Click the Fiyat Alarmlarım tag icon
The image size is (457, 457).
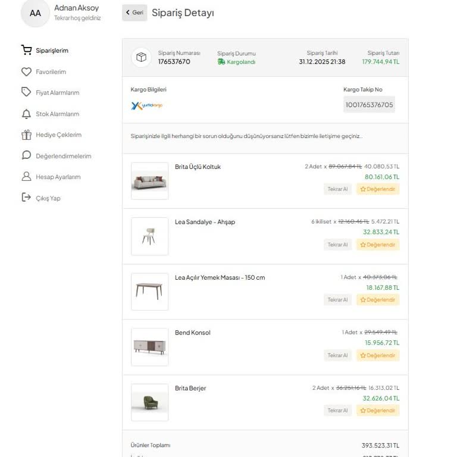coord(26,92)
